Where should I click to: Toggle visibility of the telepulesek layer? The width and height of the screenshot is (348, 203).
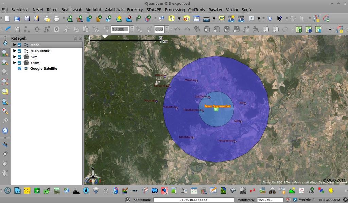[19, 51]
